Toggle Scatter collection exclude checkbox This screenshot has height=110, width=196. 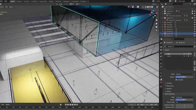pos(192,13)
